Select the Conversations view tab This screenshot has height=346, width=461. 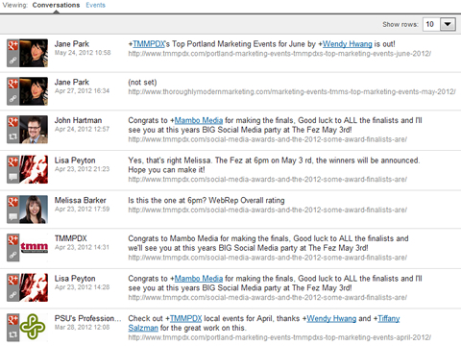(x=56, y=5)
